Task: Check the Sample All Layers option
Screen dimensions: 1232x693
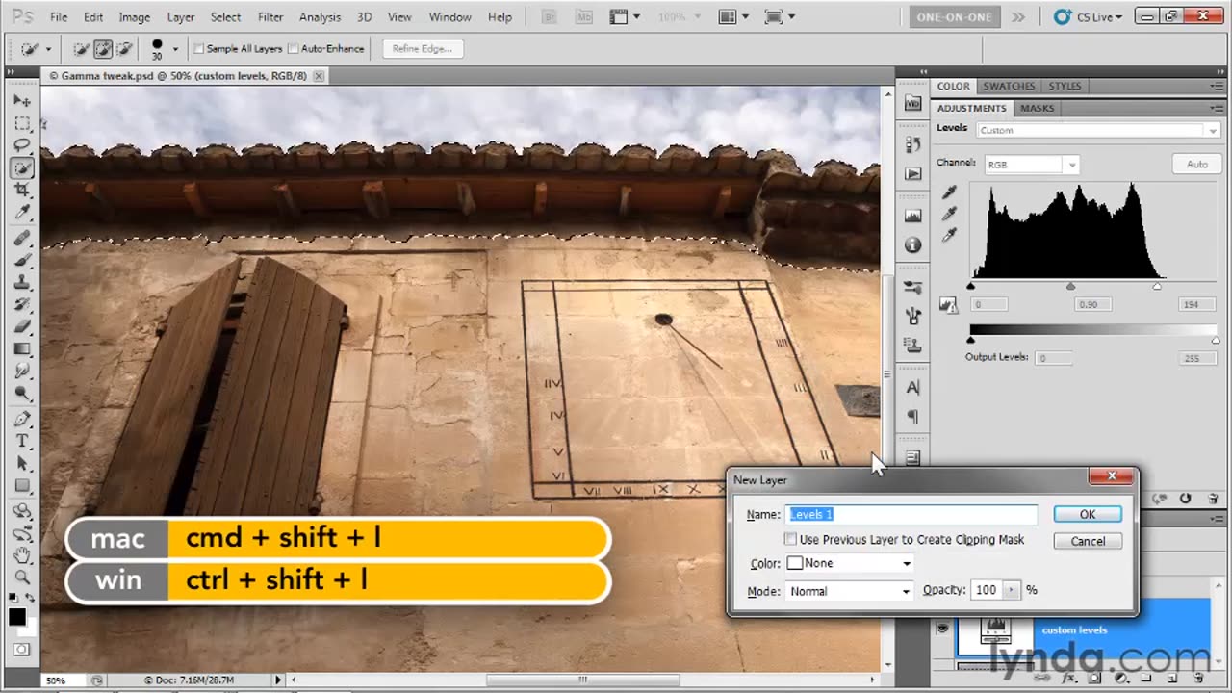Action: (199, 49)
